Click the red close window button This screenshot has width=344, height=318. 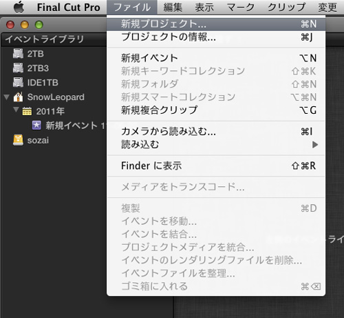tap(10, 25)
